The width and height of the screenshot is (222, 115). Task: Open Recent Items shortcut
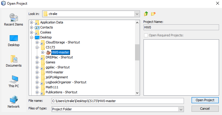13,20
